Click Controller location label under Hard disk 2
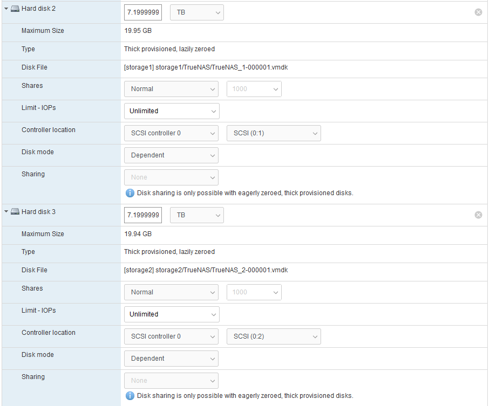Image resolution: width=490 pixels, height=406 pixels. (49, 130)
